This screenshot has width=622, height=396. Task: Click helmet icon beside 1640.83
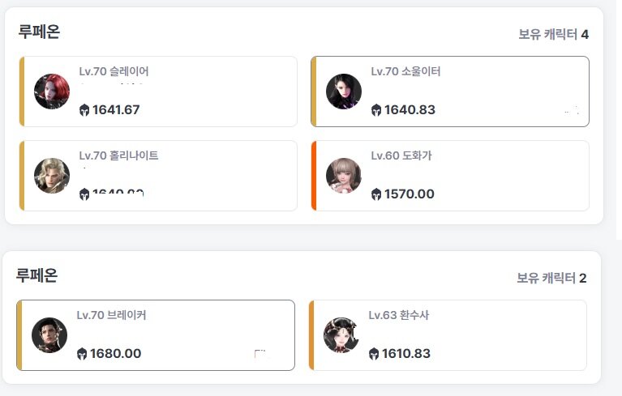(x=376, y=110)
